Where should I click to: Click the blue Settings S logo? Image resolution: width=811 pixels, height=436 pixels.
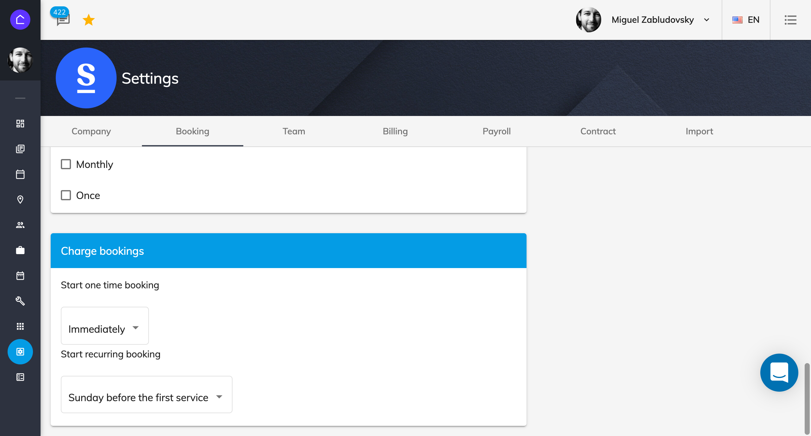[86, 78]
